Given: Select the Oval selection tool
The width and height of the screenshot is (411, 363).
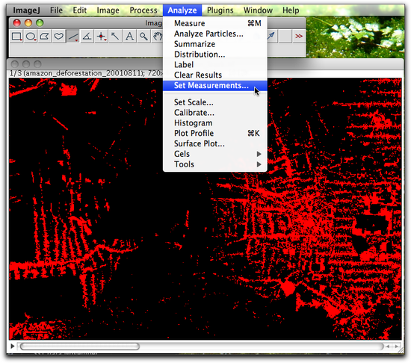Looking at the screenshot, I should click(x=31, y=37).
